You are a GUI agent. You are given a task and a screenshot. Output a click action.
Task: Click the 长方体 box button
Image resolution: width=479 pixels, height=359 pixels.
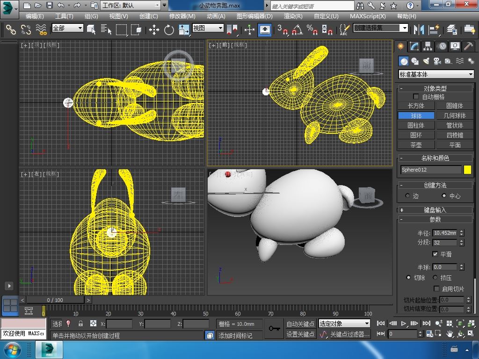pyautogui.click(x=416, y=106)
